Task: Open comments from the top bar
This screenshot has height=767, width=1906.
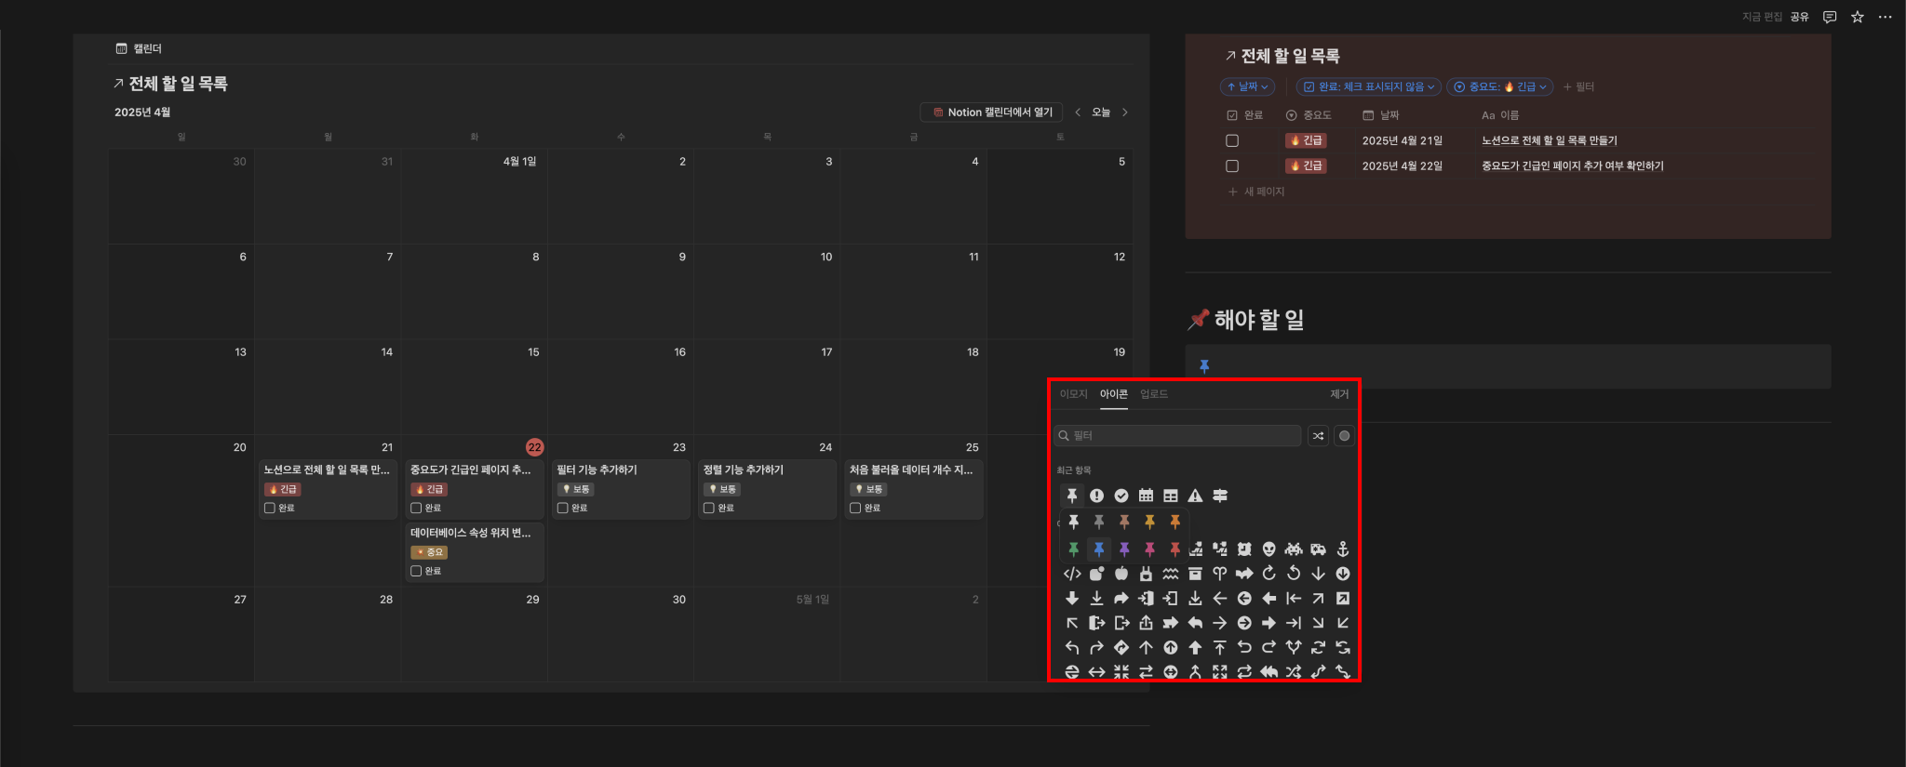Action: (x=1830, y=17)
